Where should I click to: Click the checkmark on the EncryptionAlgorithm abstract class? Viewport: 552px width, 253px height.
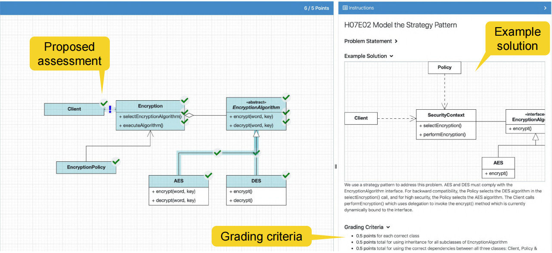coord(286,97)
